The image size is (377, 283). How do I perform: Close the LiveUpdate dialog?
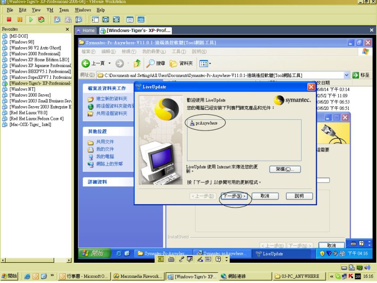(x=311, y=87)
